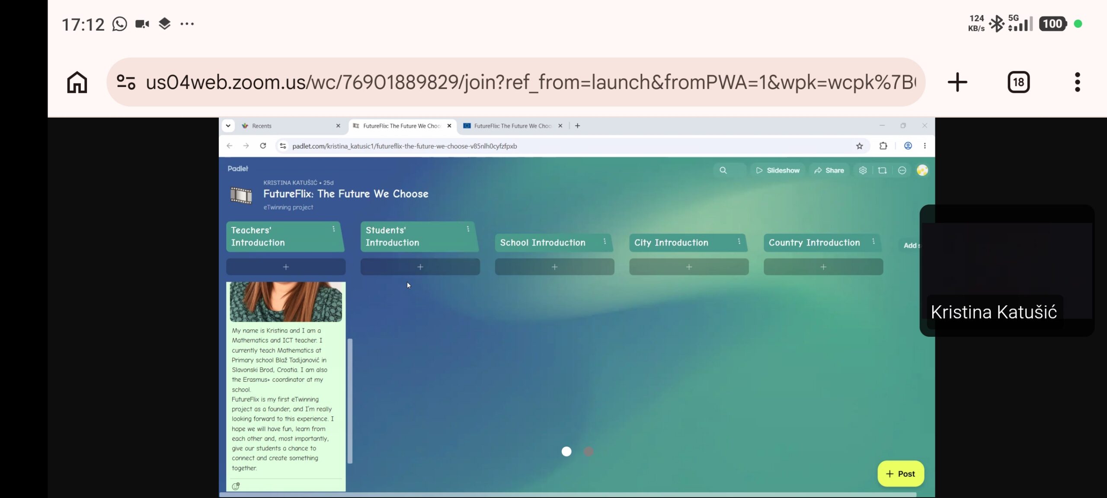Open the more options ellipsis in Padlet header

coord(902,170)
